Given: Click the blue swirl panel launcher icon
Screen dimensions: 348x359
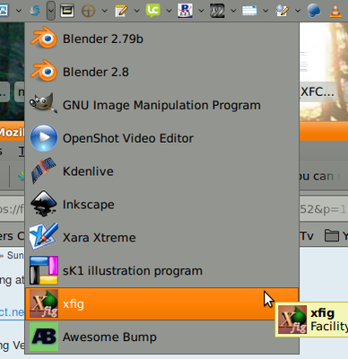Looking at the screenshot, I should pyautogui.click(x=35, y=11).
